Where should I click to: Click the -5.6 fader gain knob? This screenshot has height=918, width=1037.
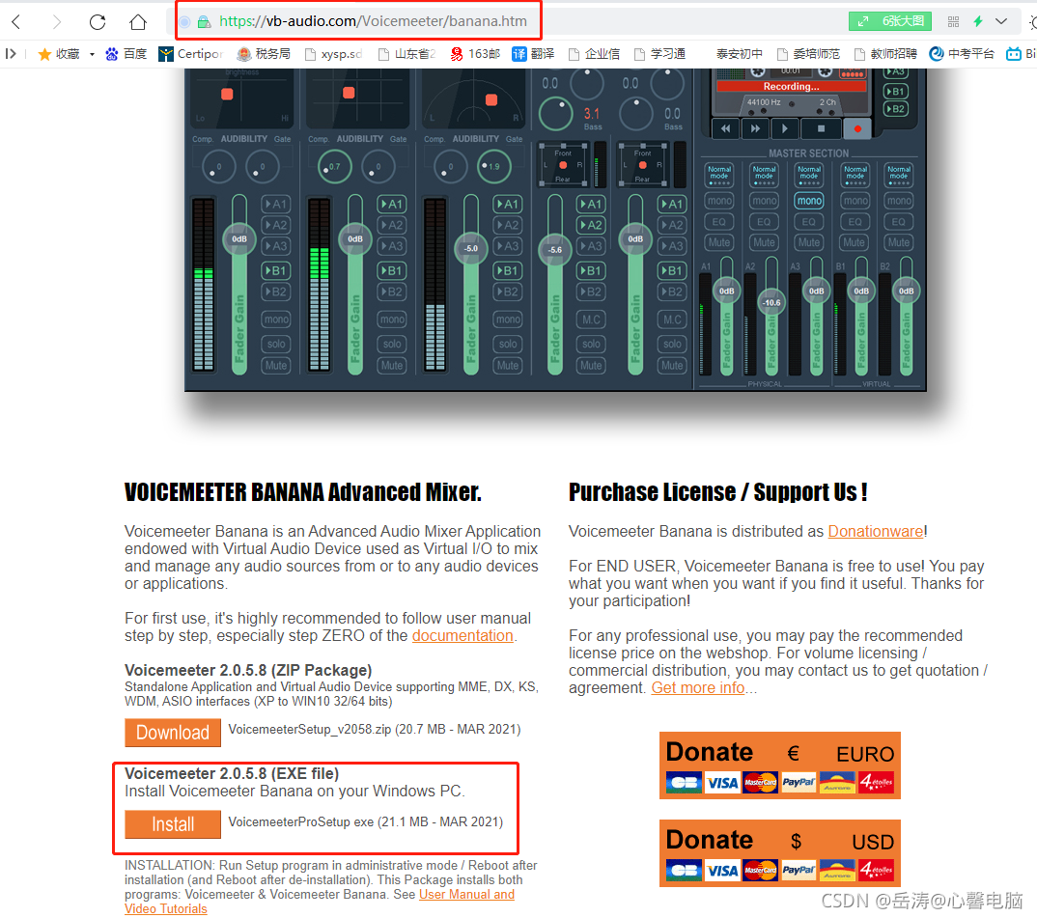(x=555, y=249)
